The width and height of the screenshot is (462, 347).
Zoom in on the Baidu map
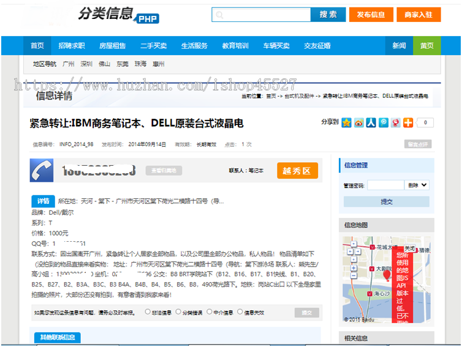(354, 268)
